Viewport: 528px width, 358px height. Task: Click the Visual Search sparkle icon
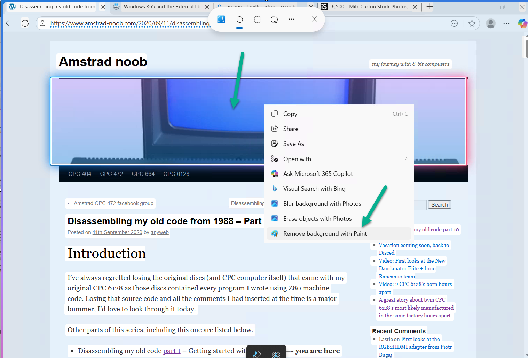(221, 19)
